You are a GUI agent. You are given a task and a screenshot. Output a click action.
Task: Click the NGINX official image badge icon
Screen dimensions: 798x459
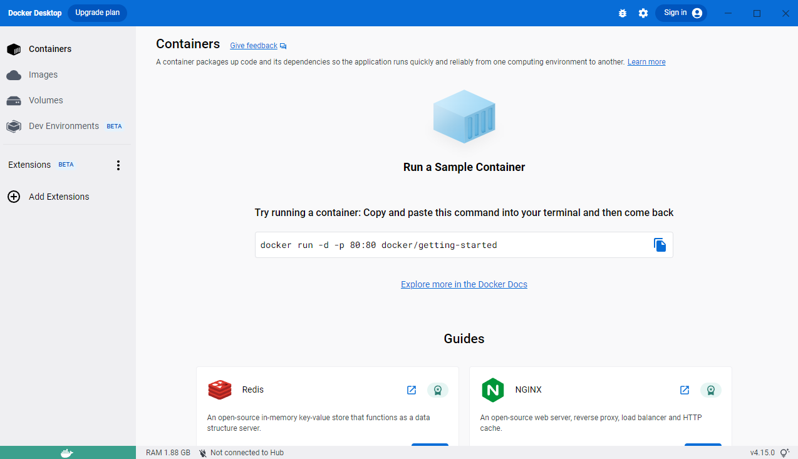711,390
